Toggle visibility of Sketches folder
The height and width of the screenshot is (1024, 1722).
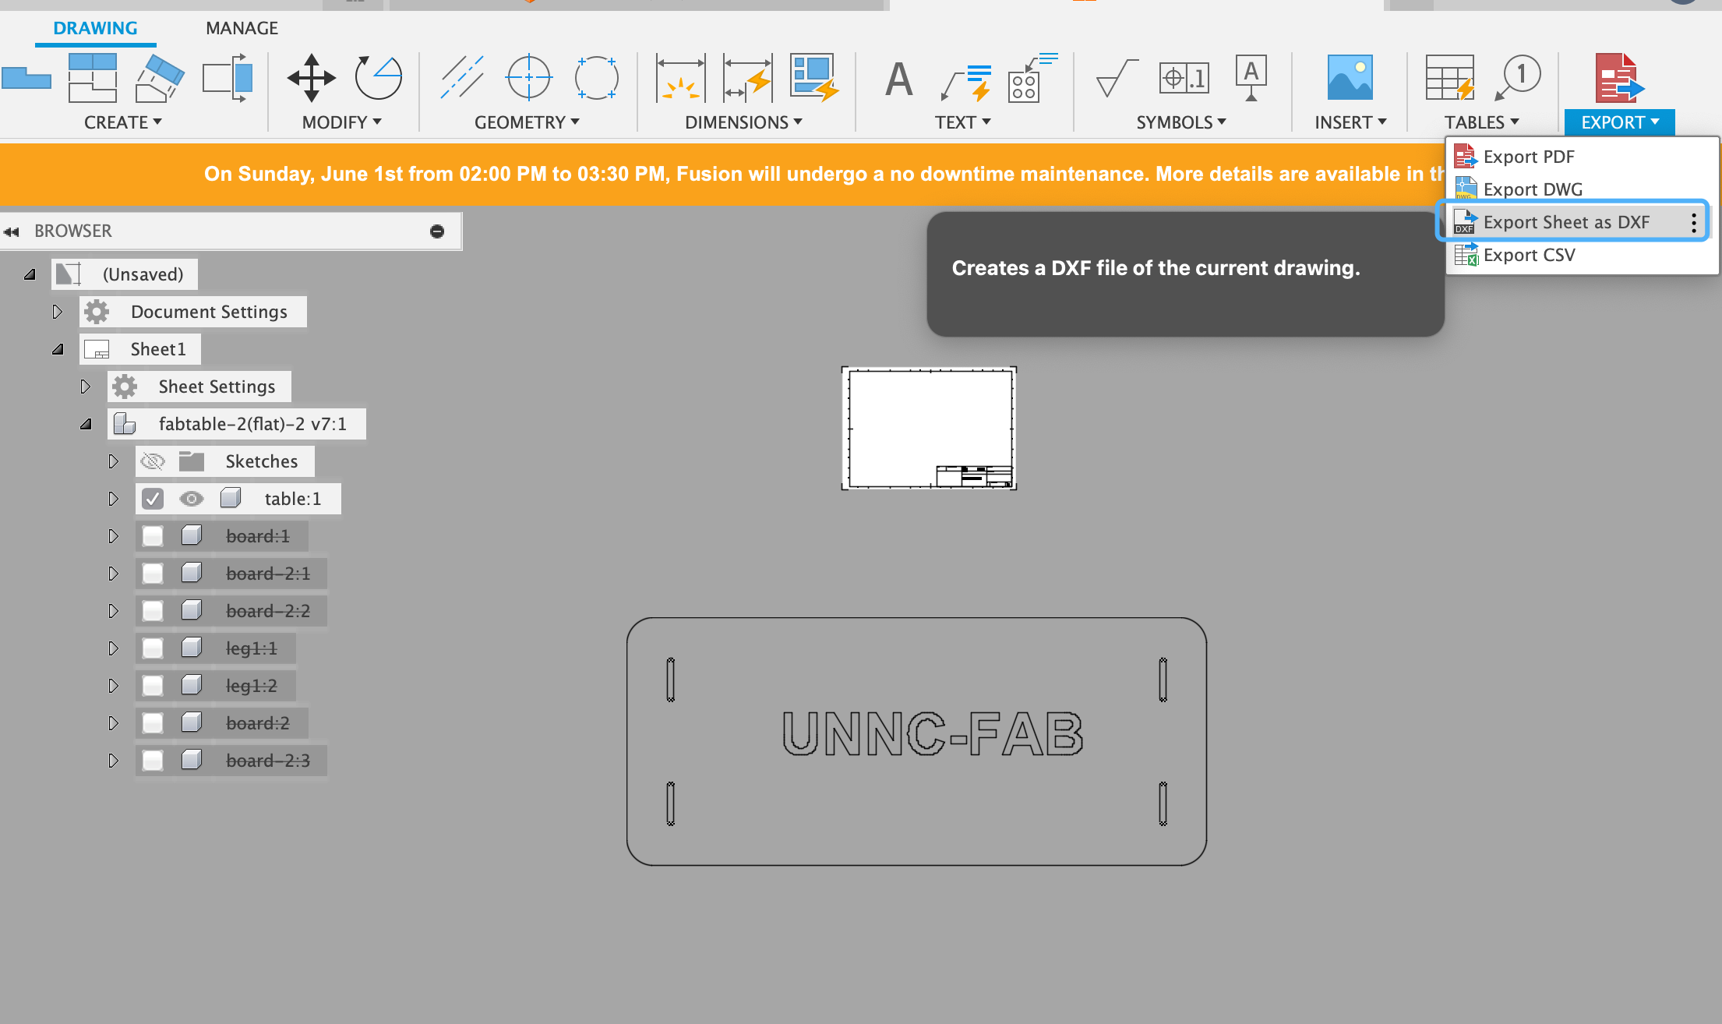point(153,461)
